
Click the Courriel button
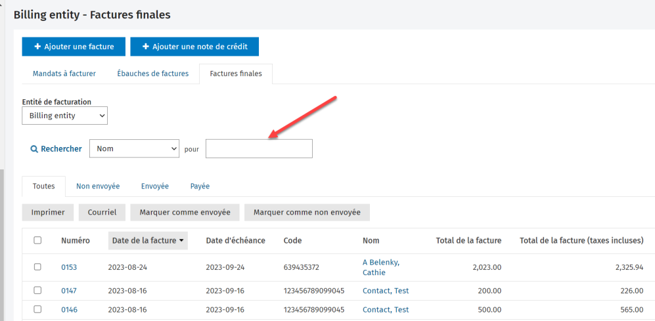(102, 213)
